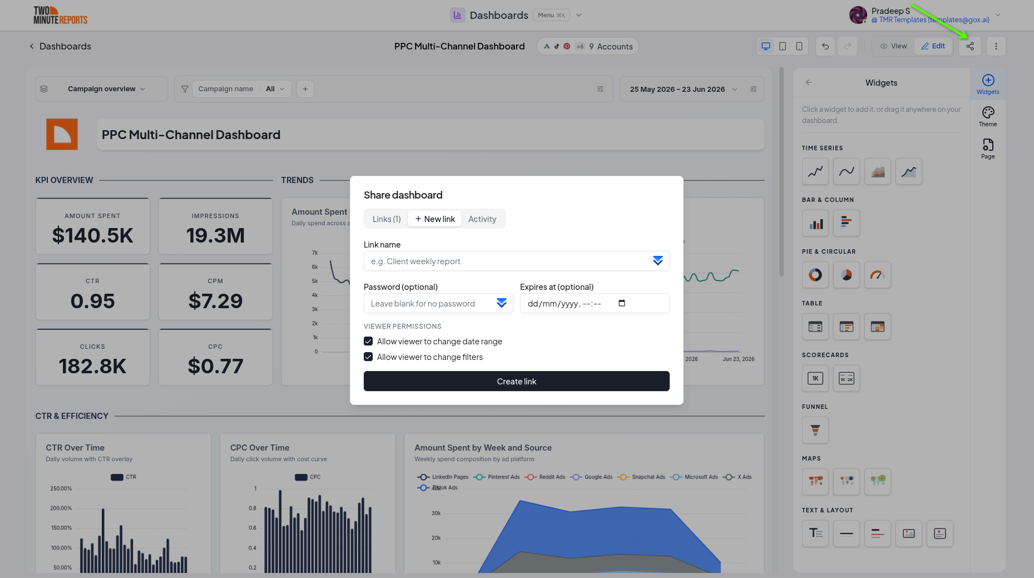The height and width of the screenshot is (578, 1034).
Task: Click the Password optional input field
Action: (x=438, y=303)
